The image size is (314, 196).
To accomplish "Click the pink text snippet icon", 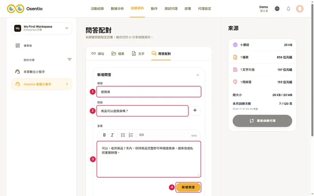I will pos(235,70).
